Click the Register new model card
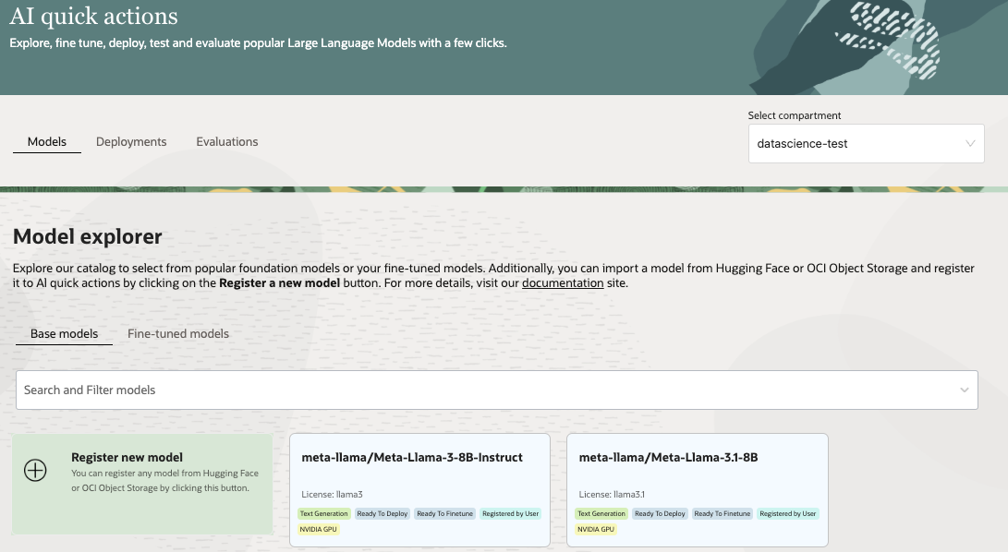The image size is (1008, 552). pyautogui.click(x=142, y=484)
